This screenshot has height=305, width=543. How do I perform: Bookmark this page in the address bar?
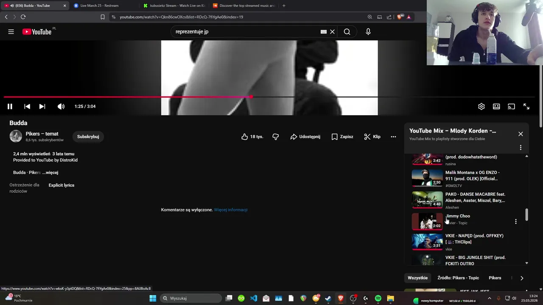point(103,17)
